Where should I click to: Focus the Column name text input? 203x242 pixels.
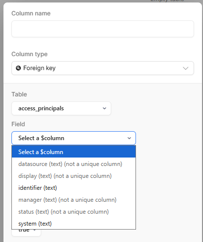103,29
